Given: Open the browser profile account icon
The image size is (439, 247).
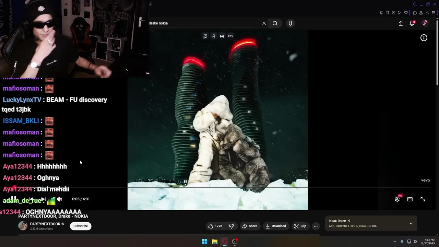Looking at the screenshot, I should coord(421,13).
